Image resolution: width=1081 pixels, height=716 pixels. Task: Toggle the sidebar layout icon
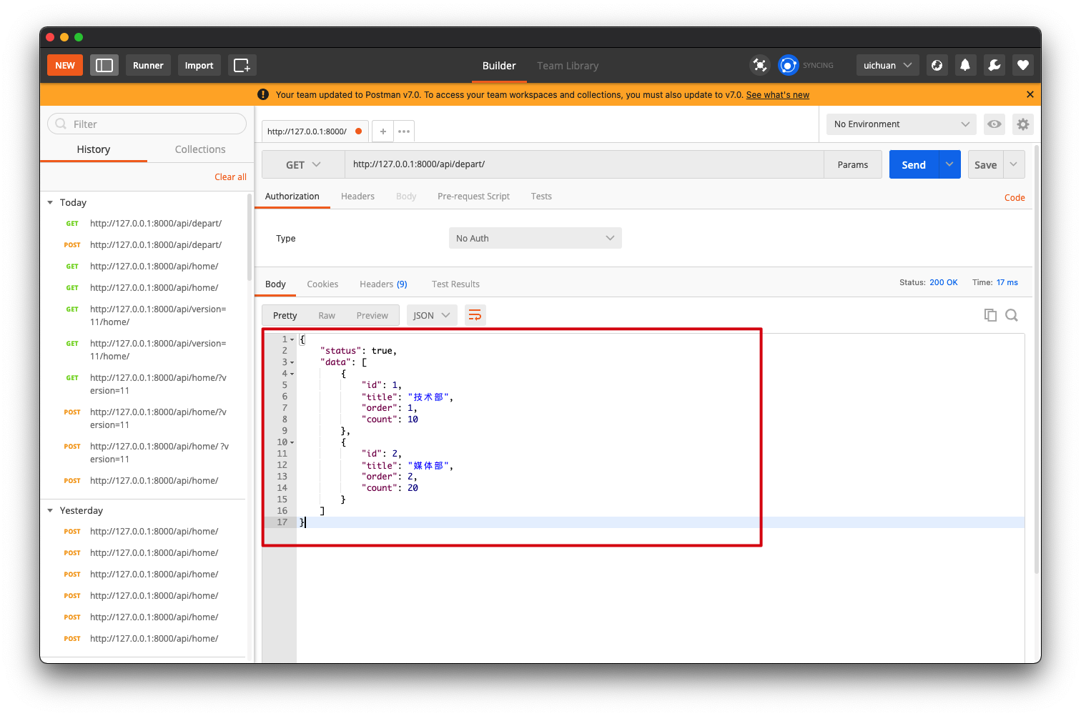point(104,65)
